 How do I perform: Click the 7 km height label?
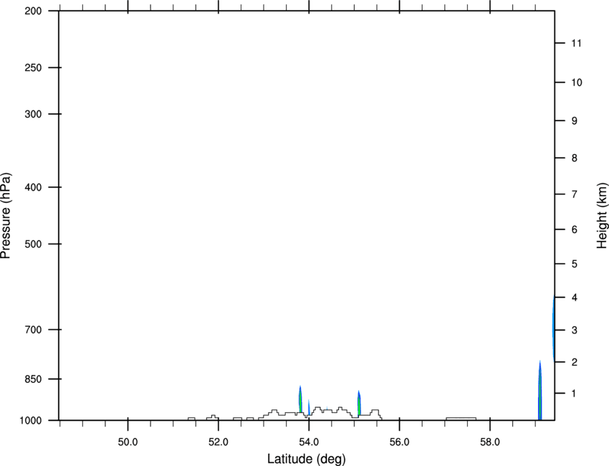click(x=574, y=194)
